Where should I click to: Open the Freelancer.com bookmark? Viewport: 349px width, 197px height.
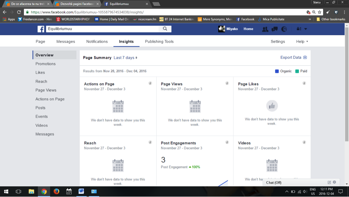[35, 19]
